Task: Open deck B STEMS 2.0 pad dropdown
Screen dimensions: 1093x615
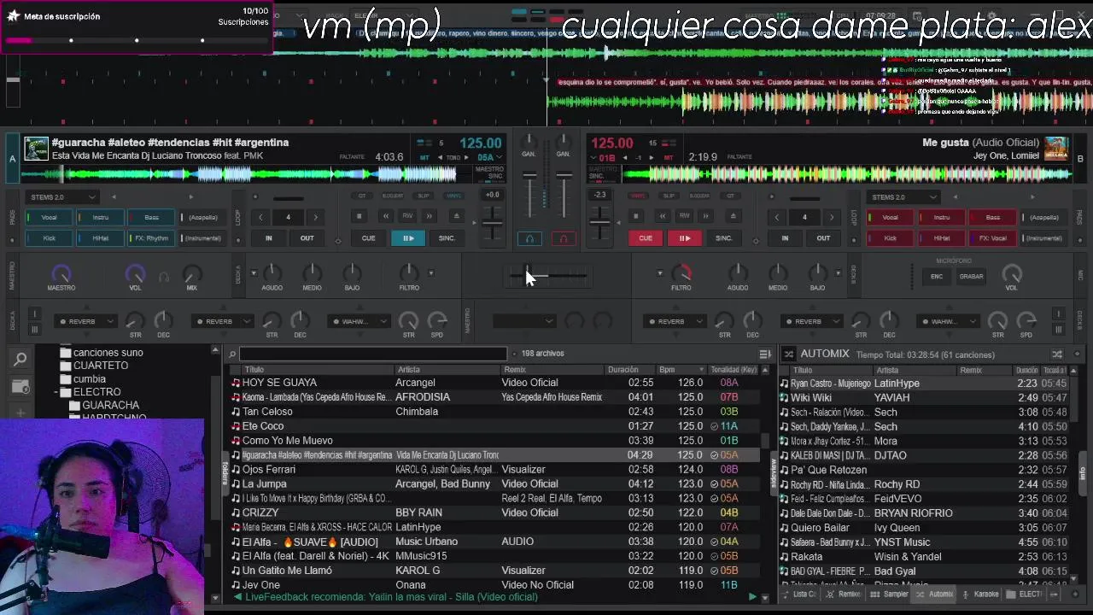Action: pos(904,197)
